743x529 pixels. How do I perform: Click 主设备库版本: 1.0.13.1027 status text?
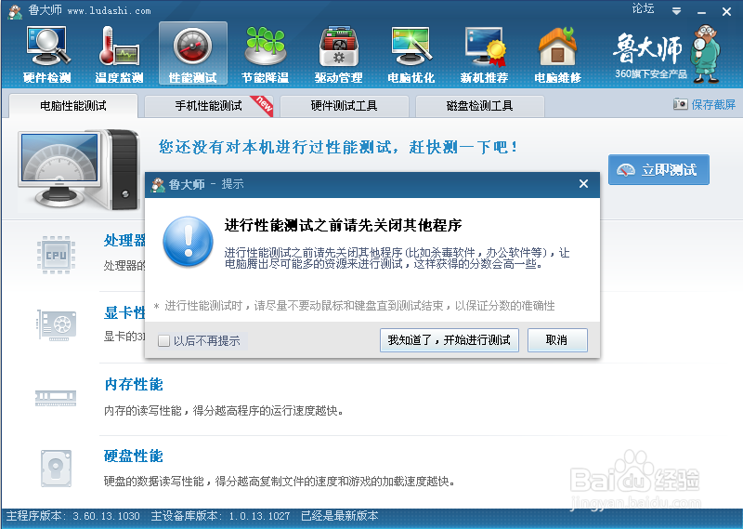tap(220, 516)
